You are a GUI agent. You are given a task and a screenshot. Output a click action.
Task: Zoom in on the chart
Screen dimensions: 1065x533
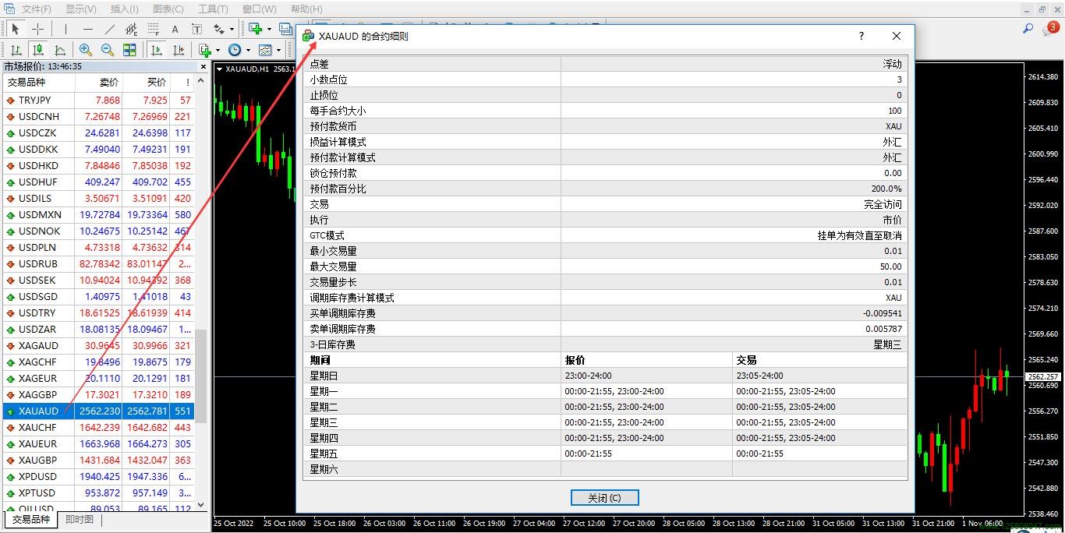pos(86,50)
